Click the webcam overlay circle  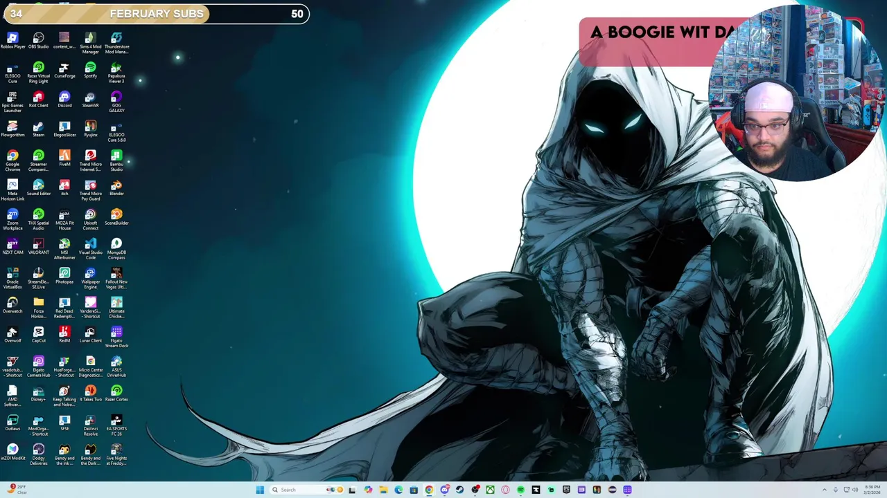point(797,93)
